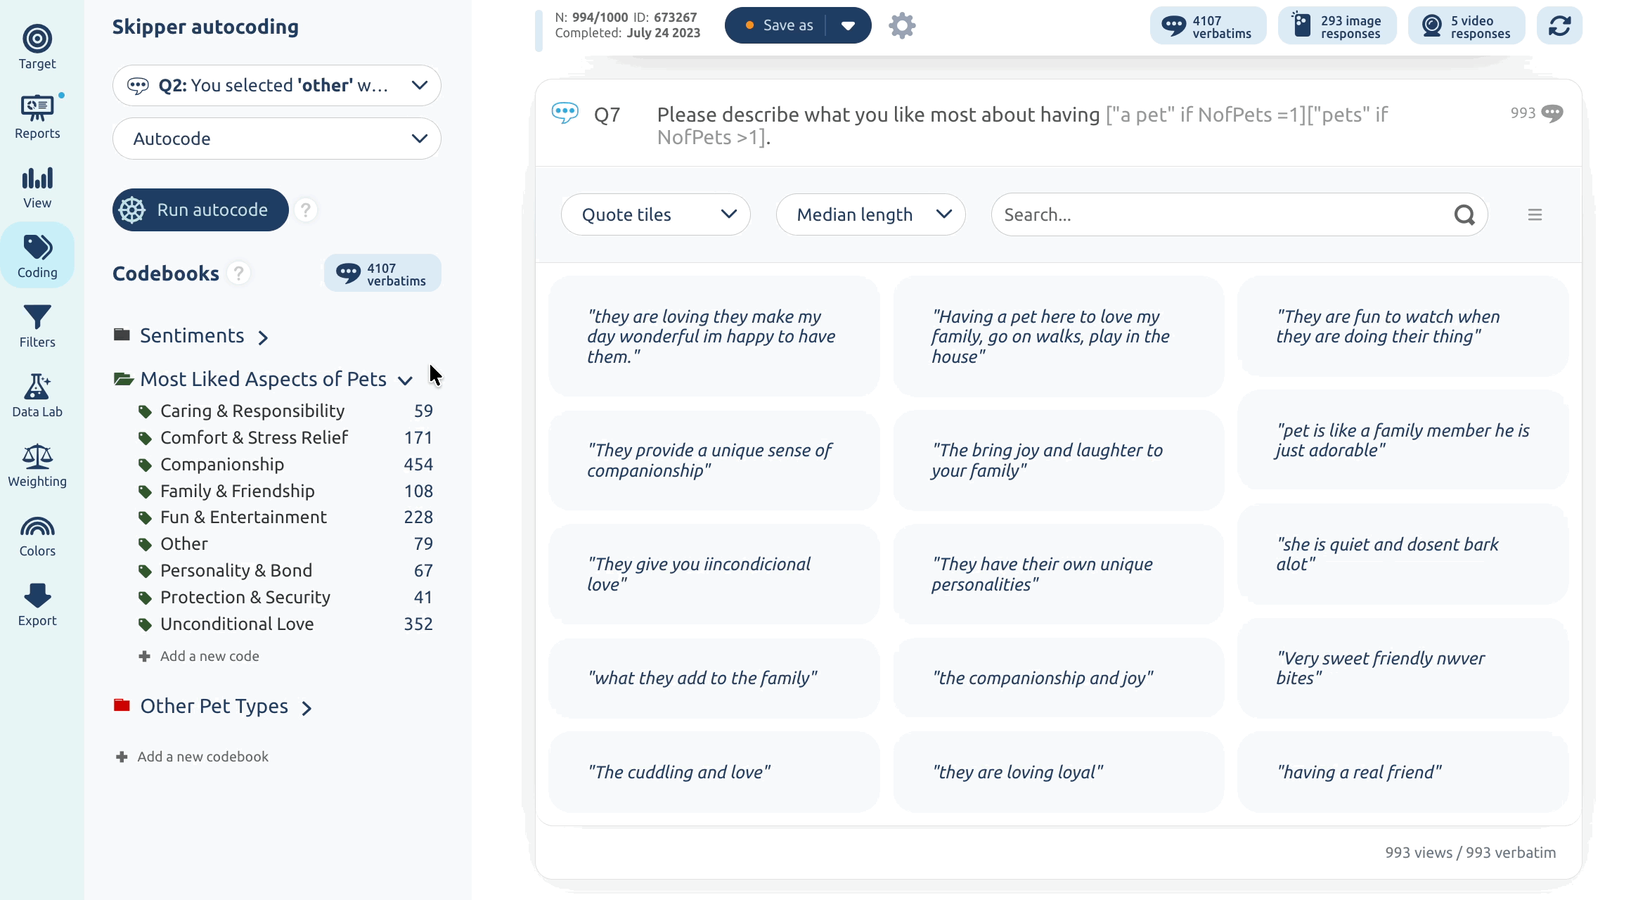Viewport: 1631px width, 900px height.
Task: Select the Comfort & Stress Relief code
Action: 285,438
